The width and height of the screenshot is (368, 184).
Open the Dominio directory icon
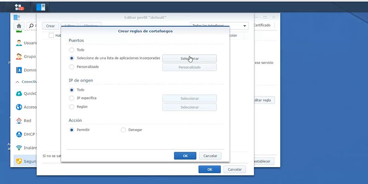[19, 70]
